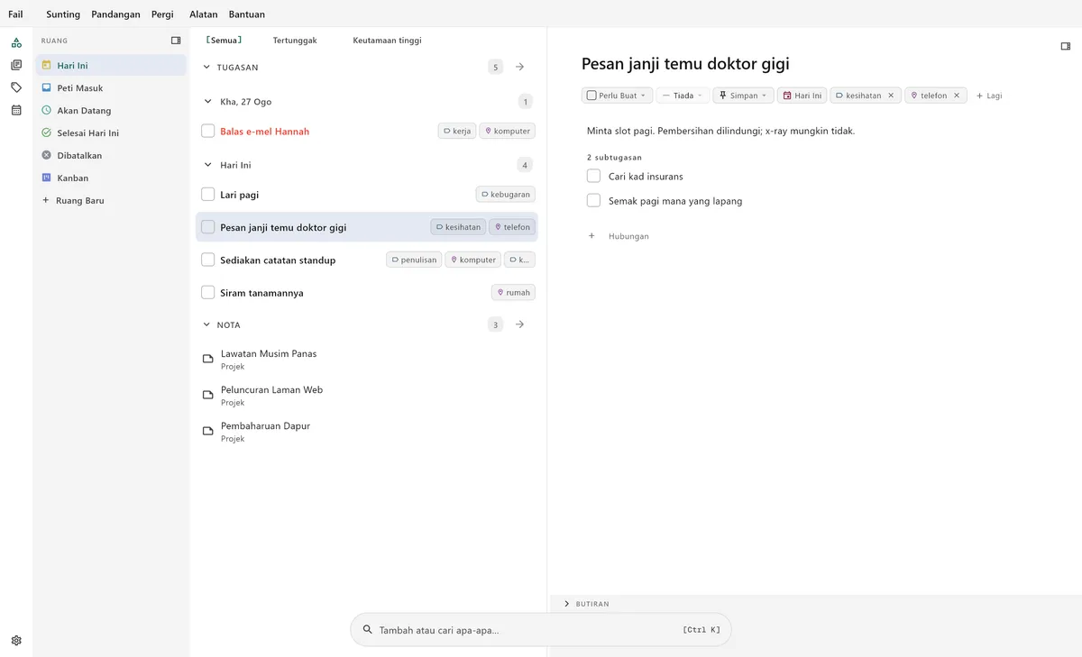
Task: Collapse the Kha, 27 Ogo group
Action: coord(209,102)
